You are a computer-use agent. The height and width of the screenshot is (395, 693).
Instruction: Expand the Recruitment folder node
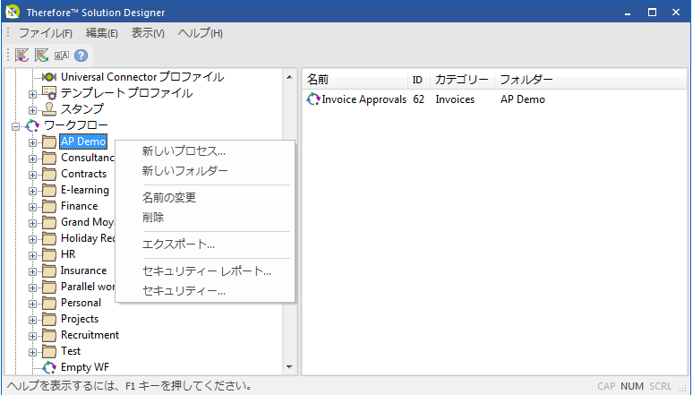pyautogui.click(x=33, y=335)
